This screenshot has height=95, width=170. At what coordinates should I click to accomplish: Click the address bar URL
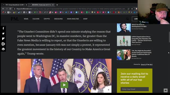click(x=71, y=9)
